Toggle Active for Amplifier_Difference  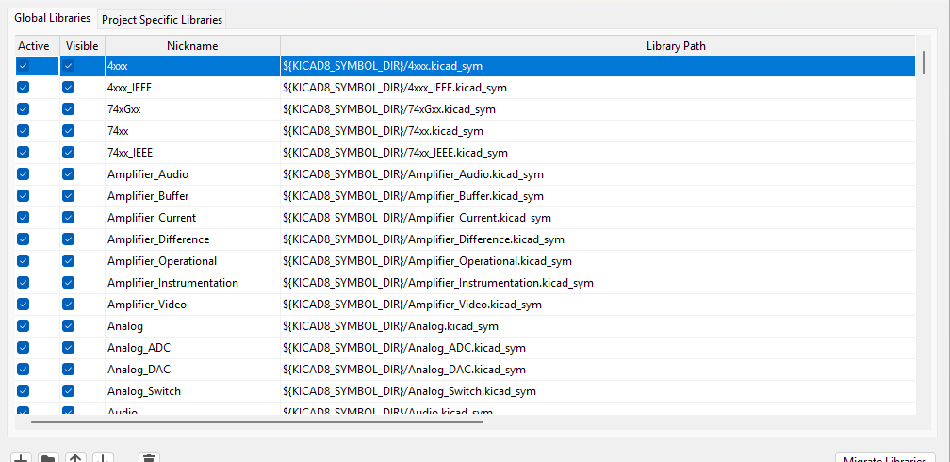pyautogui.click(x=23, y=239)
